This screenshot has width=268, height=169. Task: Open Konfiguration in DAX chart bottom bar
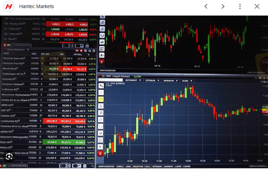[x=106, y=167]
